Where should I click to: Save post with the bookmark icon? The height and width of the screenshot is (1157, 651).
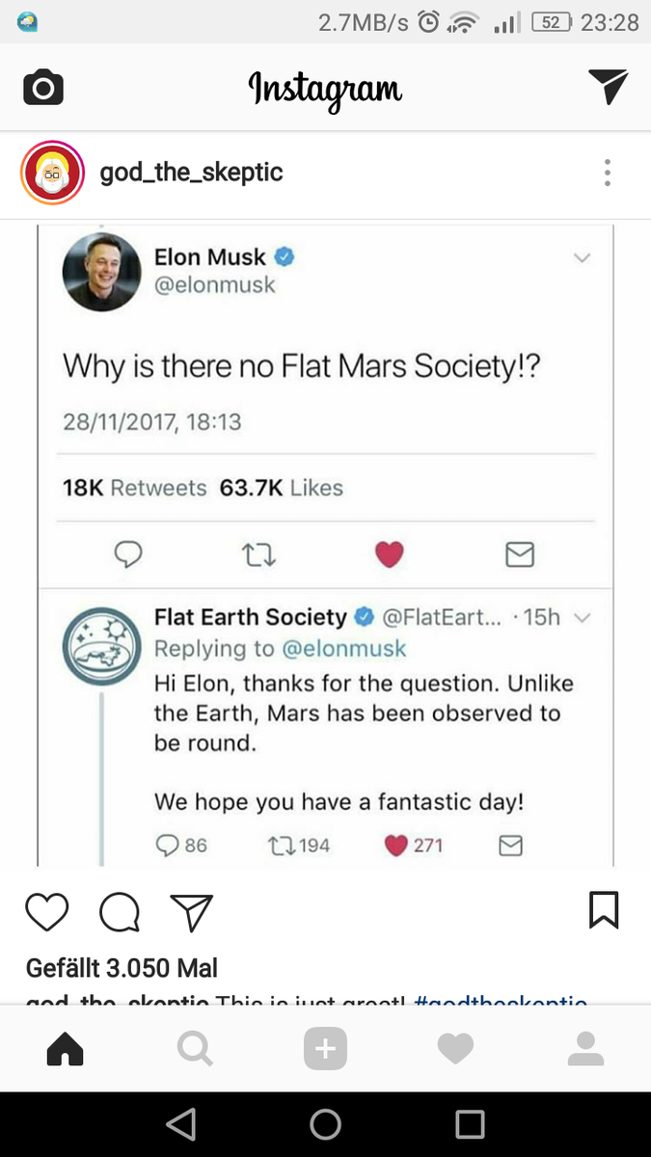coord(604,910)
